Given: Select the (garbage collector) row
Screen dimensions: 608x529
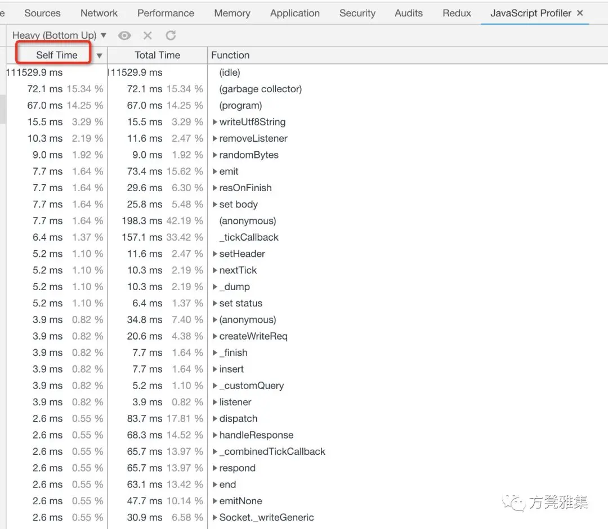Looking at the screenshot, I should (x=307, y=89).
